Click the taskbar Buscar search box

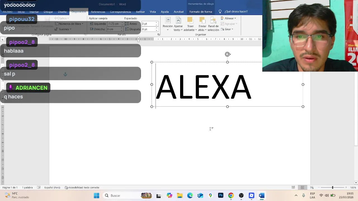(x=128, y=195)
